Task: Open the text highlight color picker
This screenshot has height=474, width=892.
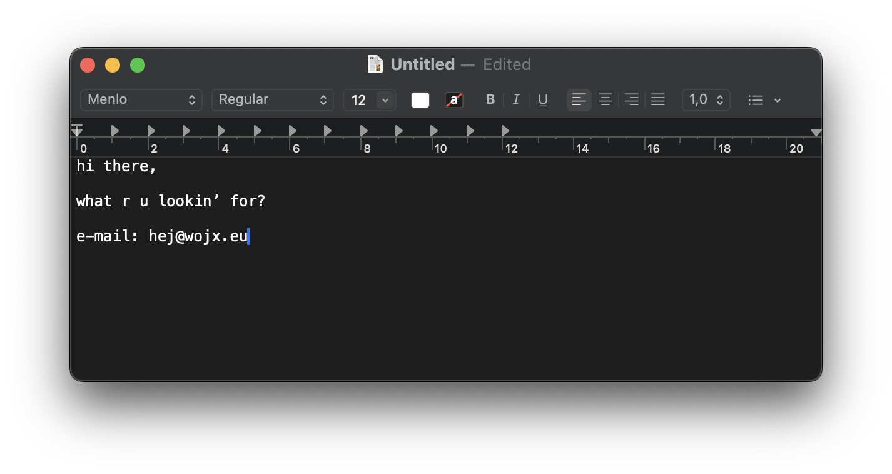Action: pos(454,100)
